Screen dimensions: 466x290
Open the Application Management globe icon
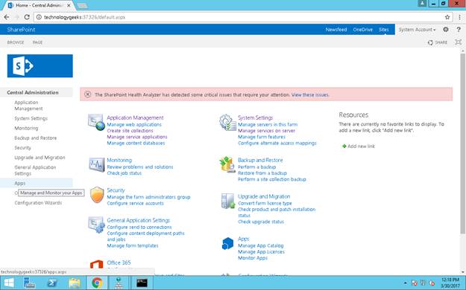coord(96,123)
